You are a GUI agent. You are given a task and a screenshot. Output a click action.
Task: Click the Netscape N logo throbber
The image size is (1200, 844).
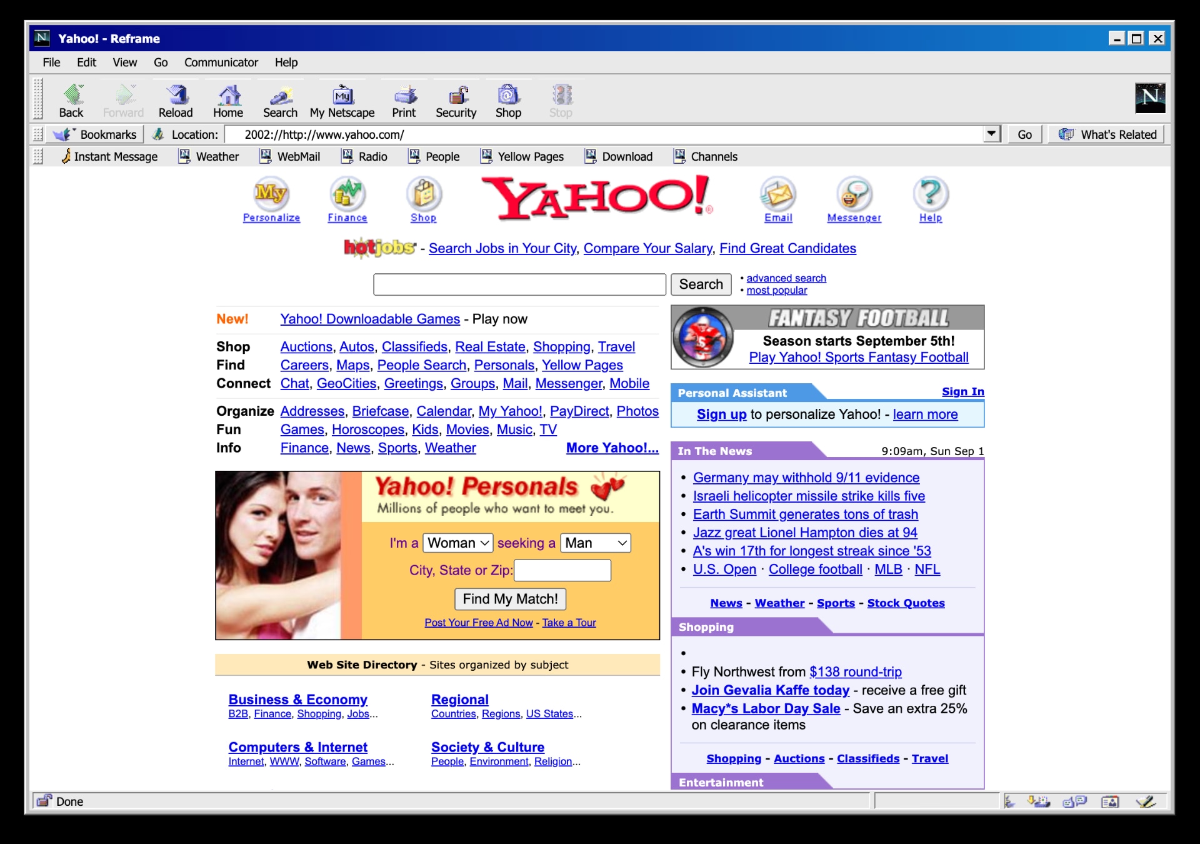click(1150, 98)
